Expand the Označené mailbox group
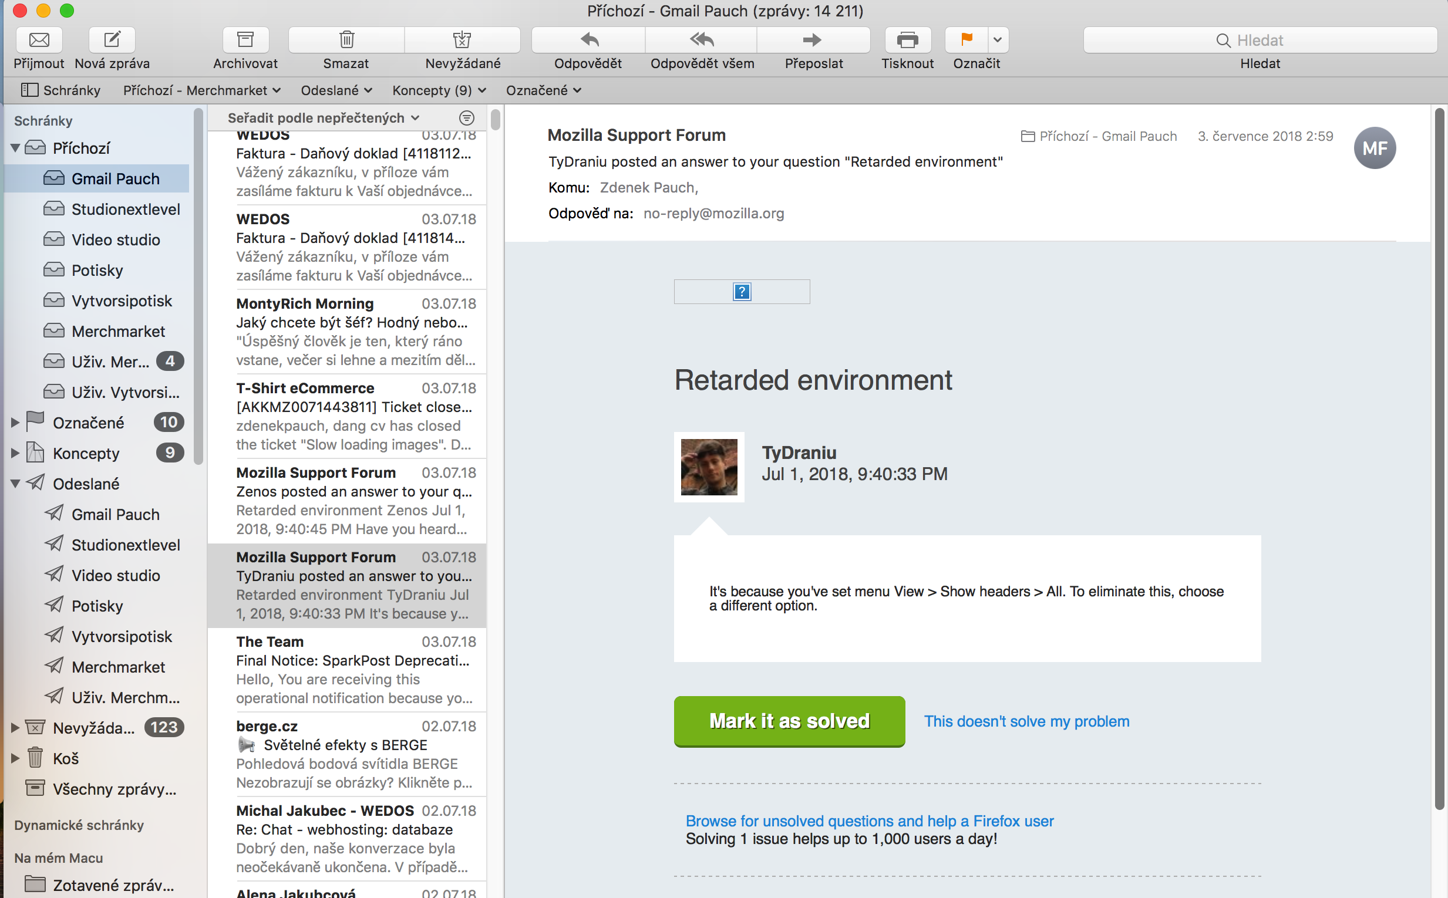 pyautogui.click(x=15, y=422)
